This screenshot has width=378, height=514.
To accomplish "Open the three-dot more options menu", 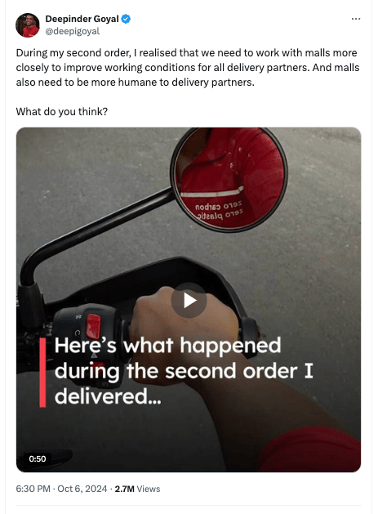I will click(x=356, y=19).
